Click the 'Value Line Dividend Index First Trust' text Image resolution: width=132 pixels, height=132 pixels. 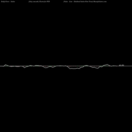(x=78, y=2)
